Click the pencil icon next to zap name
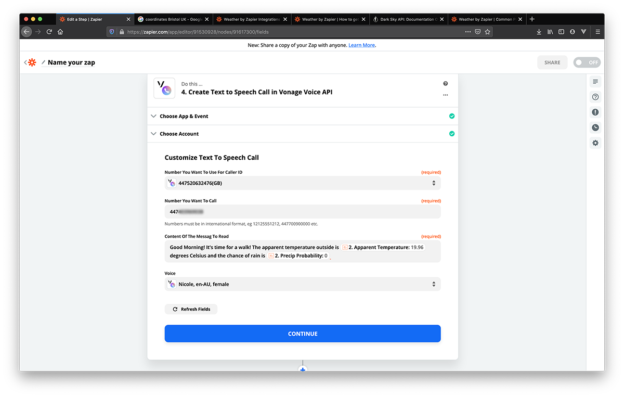Screen dimensions: 624x397 (44, 62)
